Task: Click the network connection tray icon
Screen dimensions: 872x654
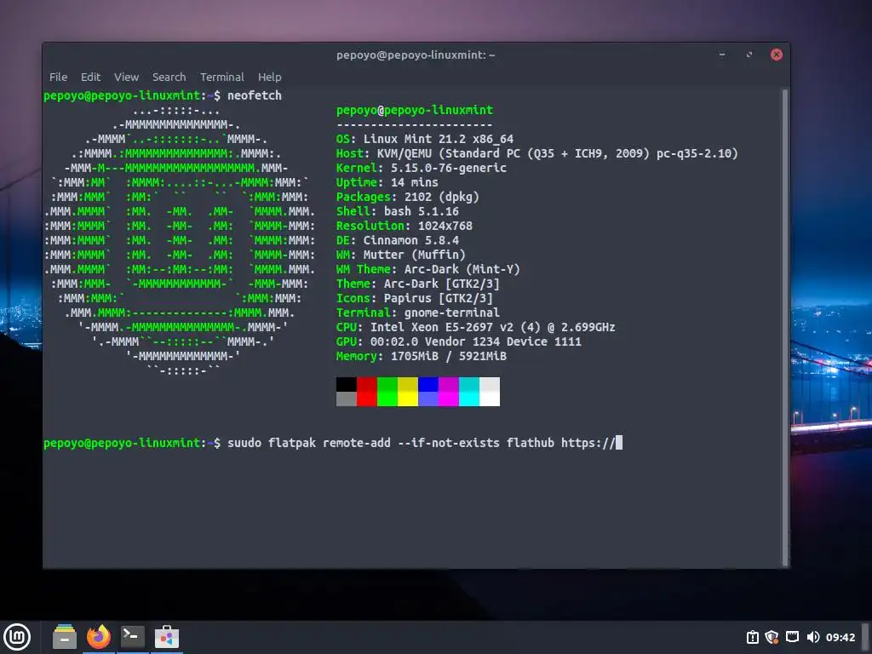Action: pyautogui.click(x=793, y=637)
